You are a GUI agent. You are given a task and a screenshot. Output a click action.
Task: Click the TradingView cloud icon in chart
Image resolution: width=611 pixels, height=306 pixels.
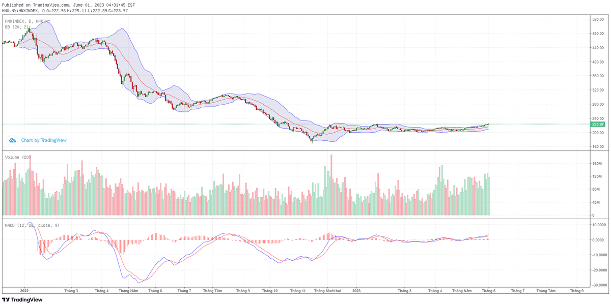tap(13, 140)
